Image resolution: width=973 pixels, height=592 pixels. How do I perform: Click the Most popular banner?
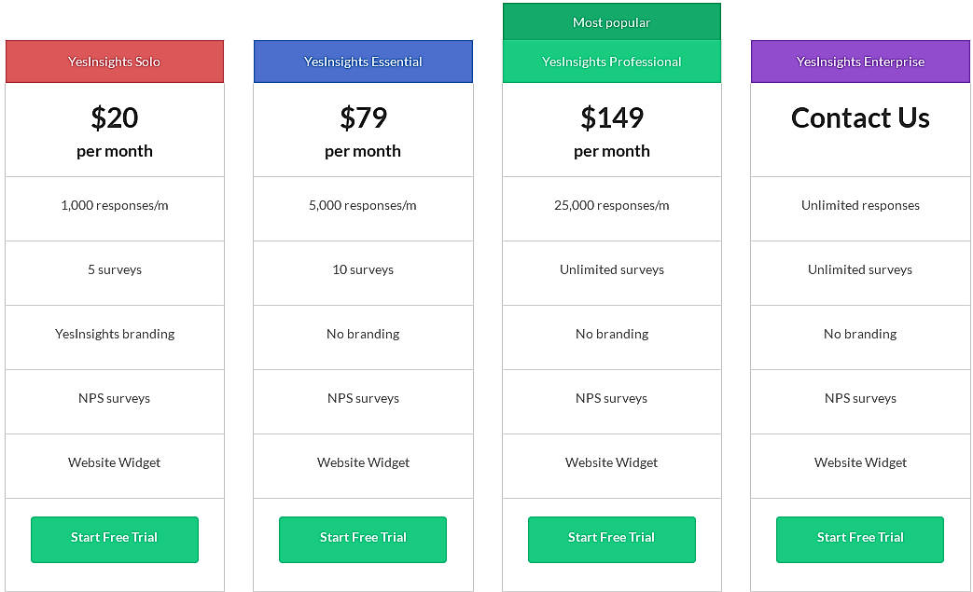(611, 21)
